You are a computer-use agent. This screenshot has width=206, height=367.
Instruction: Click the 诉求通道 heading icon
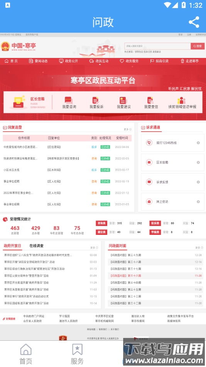click(x=143, y=127)
